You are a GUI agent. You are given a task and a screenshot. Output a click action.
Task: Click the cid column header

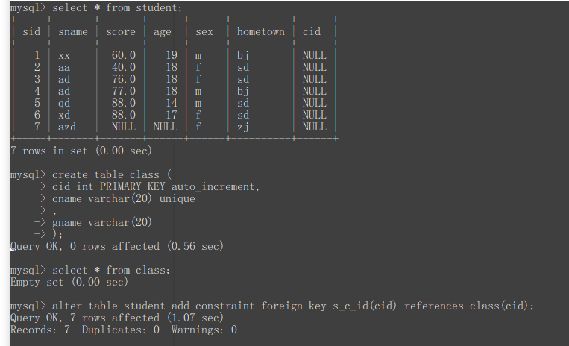(312, 31)
